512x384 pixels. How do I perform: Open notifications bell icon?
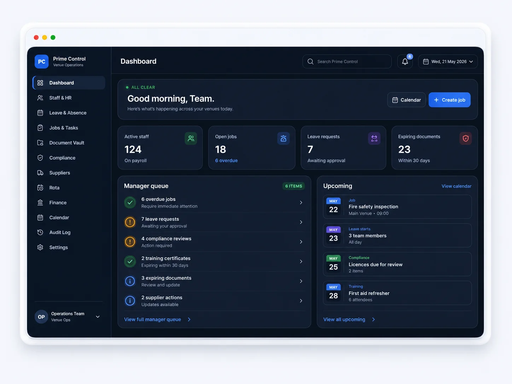(405, 62)
